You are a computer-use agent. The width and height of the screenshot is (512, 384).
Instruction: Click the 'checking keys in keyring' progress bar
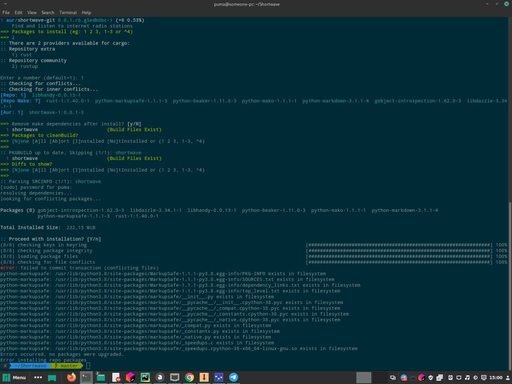(399, 245)
